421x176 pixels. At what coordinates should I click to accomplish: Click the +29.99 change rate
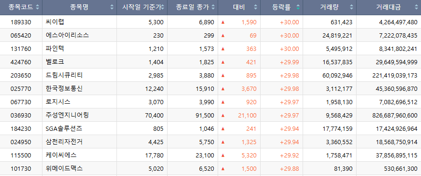[x=289, y=62]
